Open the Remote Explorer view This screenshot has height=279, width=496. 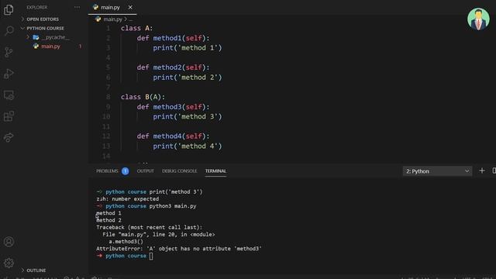pyautogui.click(x=9, y=95)
